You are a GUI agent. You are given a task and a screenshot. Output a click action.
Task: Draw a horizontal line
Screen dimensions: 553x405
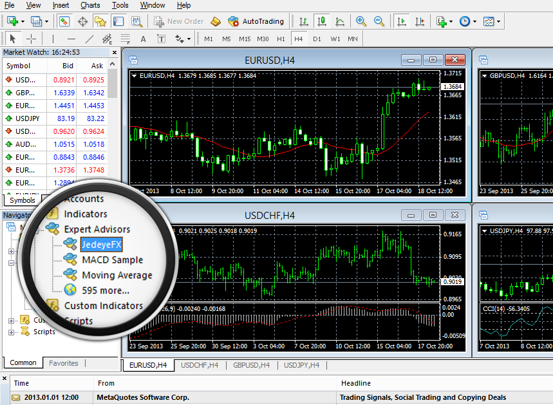point(70,39)
